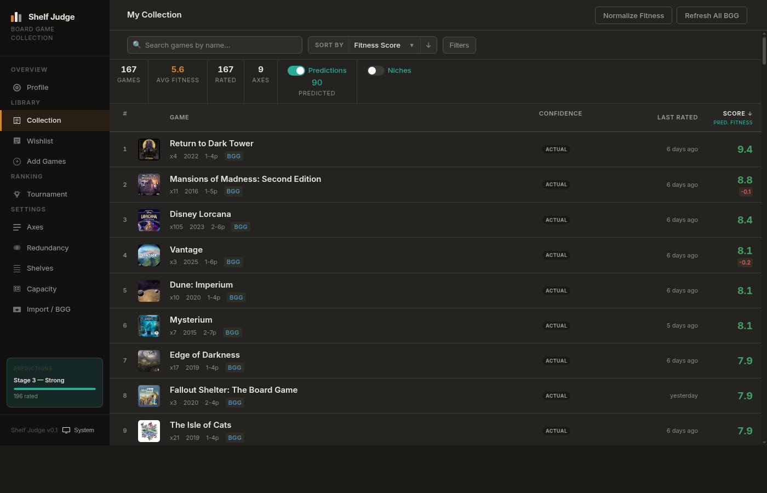This screenshot has width=767, height=493.
Task: Select Wishlist in the sidebar
Action: coord(55,141)
